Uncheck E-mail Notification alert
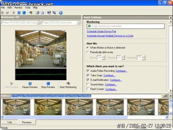Image resolution: width=173 pixels, height=130 pixels. [x=88, y=80]
